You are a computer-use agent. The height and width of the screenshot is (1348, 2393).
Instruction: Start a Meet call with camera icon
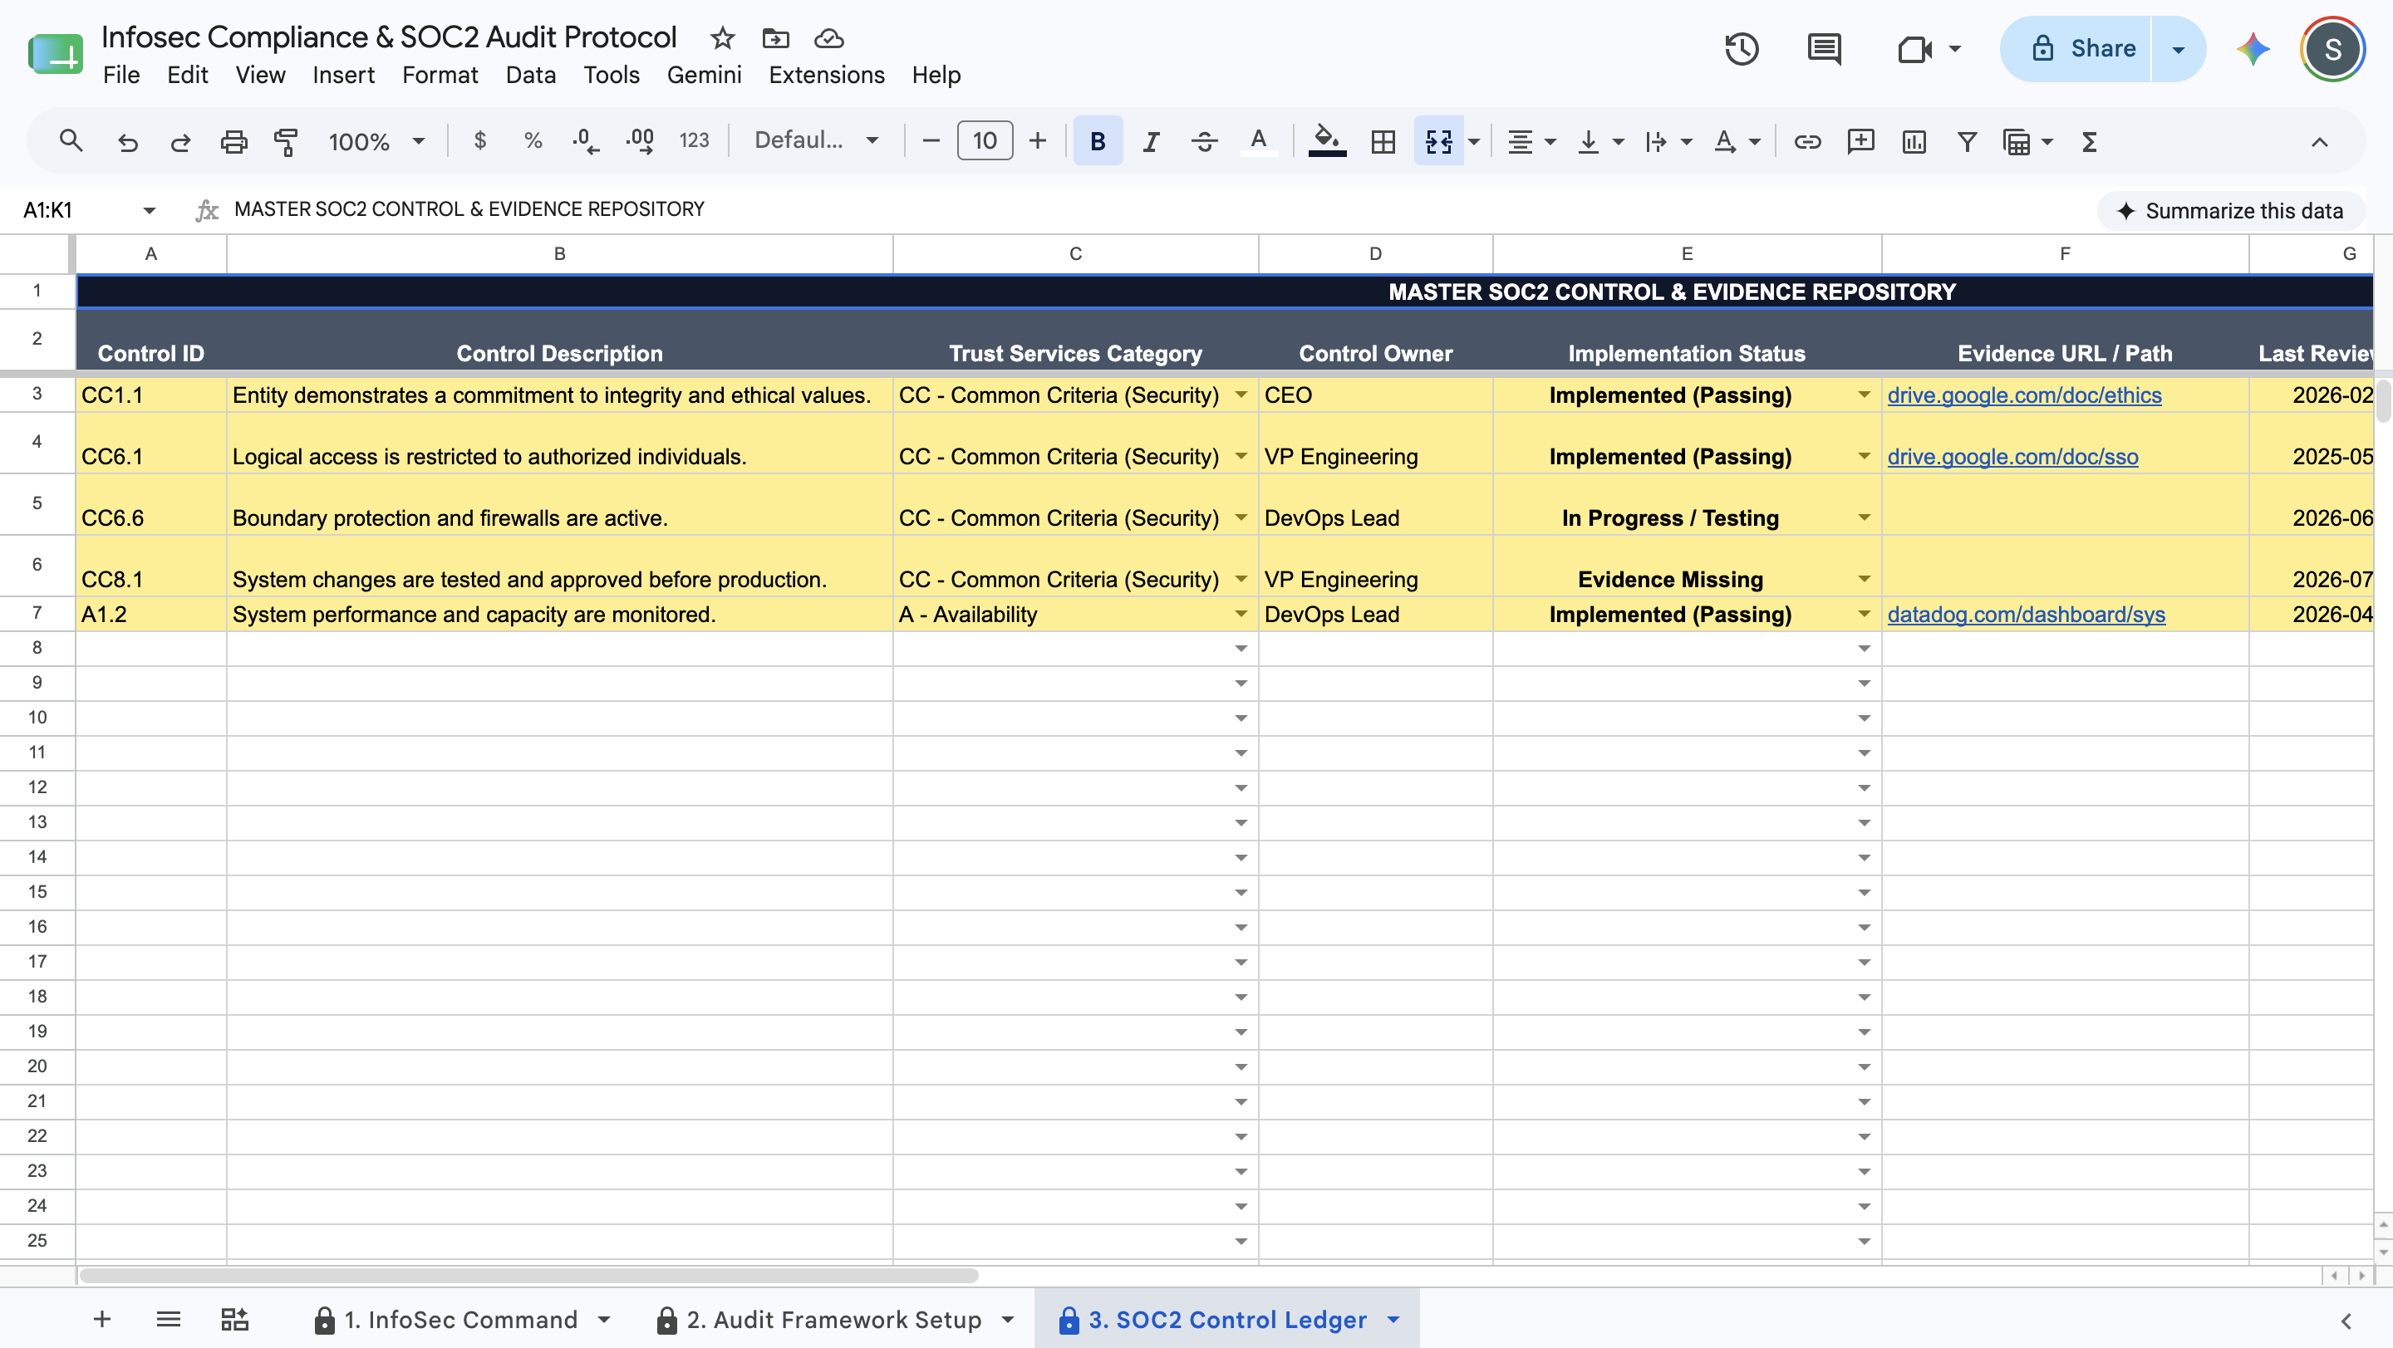pyautogui.click(x=1914, y=48)
